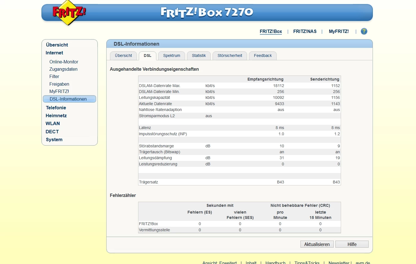Click the Stromsparmodus L2 row label

click(x=157, y=116)
